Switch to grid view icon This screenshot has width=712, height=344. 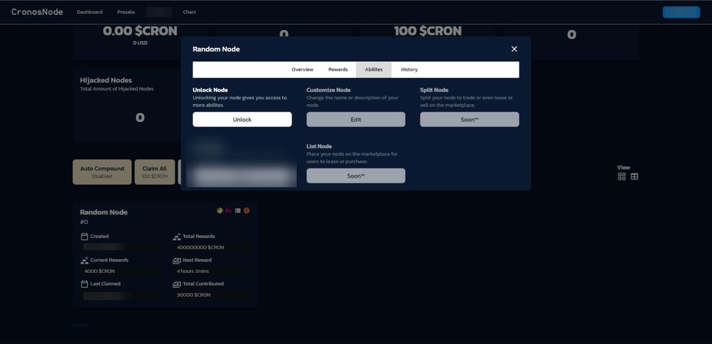622,177
